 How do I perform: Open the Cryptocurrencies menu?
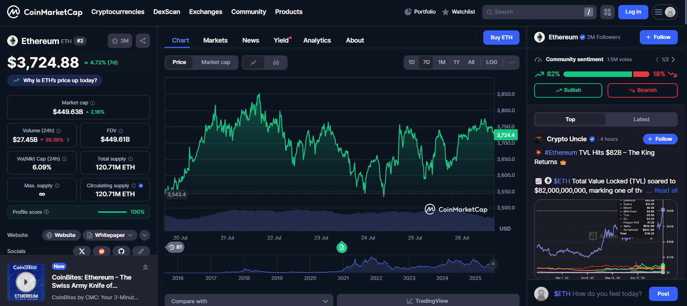(x=118, y=12)
